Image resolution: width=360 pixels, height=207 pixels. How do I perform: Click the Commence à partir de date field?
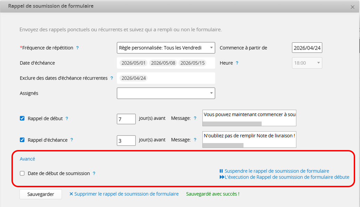307,48
